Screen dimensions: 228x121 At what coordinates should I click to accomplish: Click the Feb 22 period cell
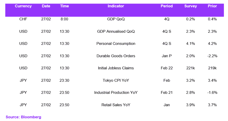[167, 68]
